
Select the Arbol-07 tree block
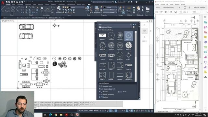(129, 46)
